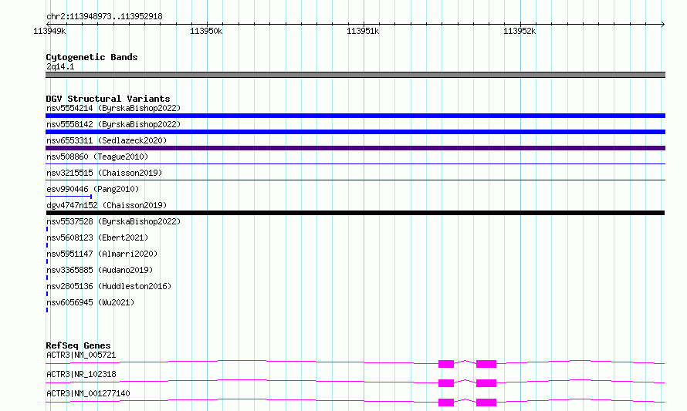Screen dimensions: 687x411
Task: Click the ruler's right-end arrowhead
Action: (x=663, y=24)
